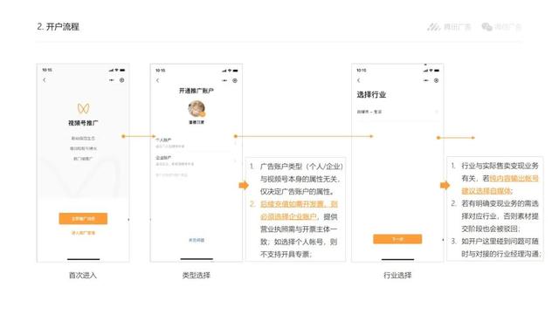
Task: Select the 个人账户 account type row
Action: point(196,143)
